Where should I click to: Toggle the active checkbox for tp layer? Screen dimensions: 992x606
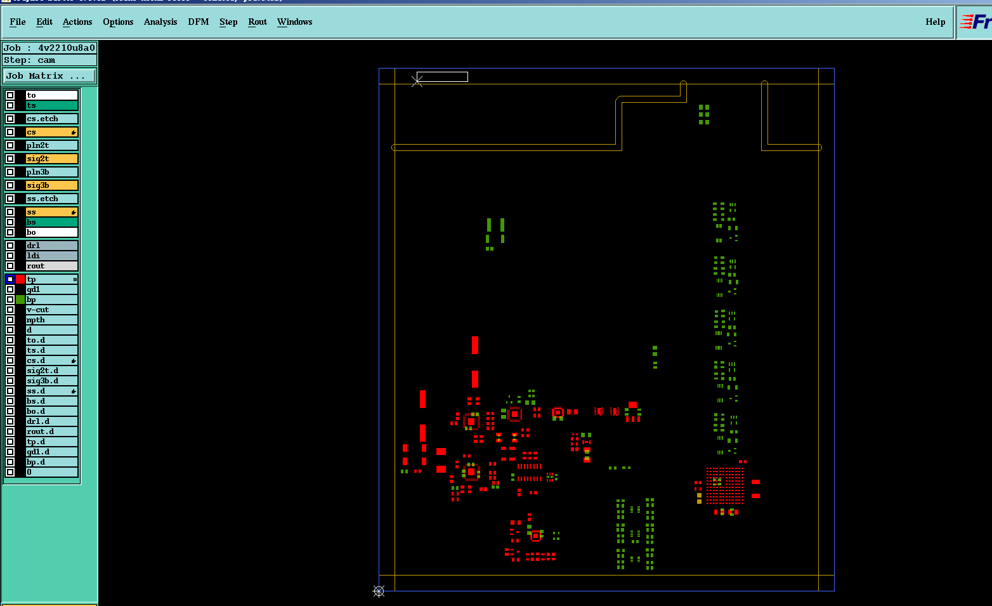pos(10,279)
